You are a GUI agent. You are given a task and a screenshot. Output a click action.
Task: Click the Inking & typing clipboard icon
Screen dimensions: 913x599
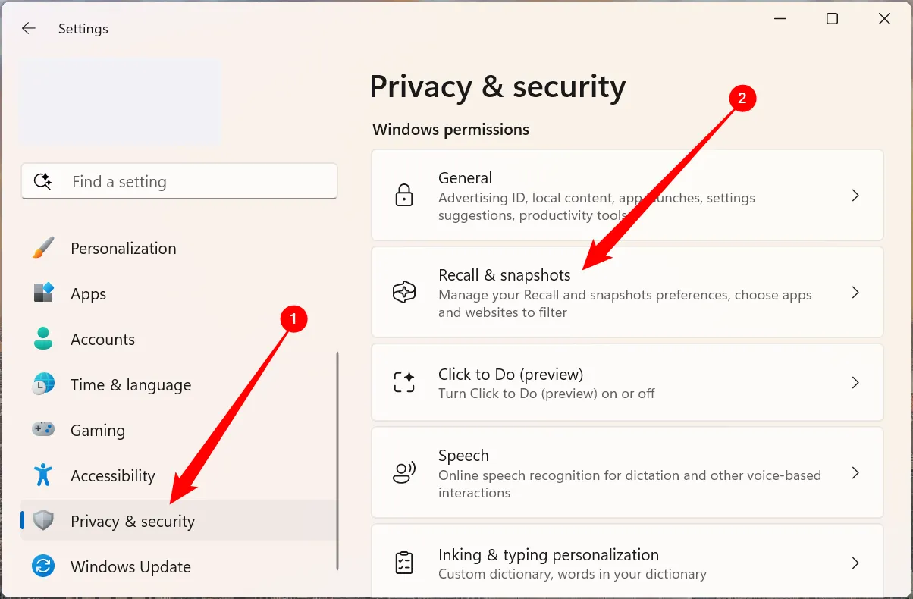point(405,563)
